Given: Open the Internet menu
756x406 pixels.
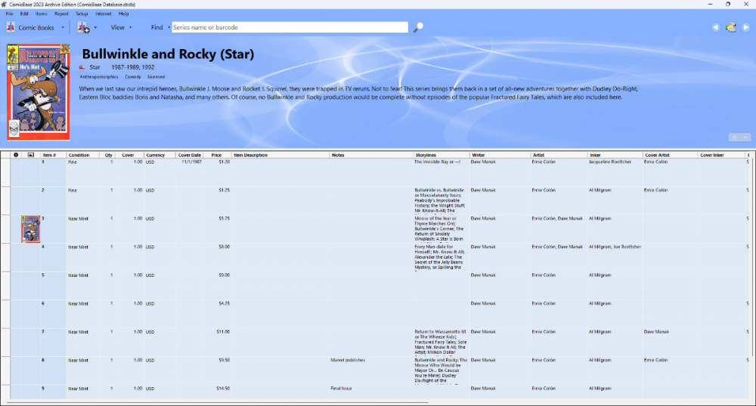Looking at the screenshot, I should (104, 14).
